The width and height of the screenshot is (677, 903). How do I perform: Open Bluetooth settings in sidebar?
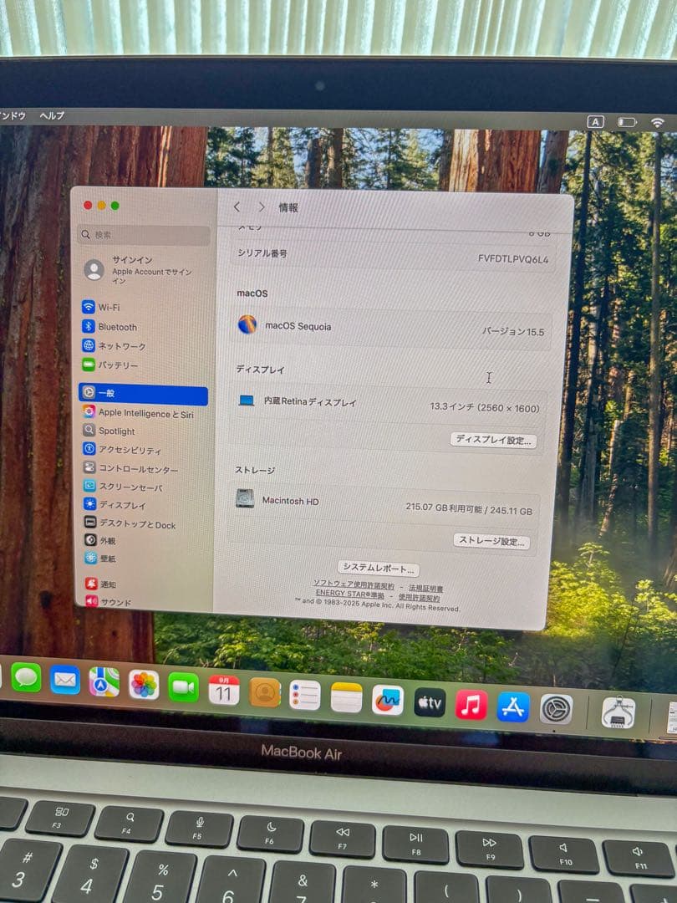click(x=110, y=327)
